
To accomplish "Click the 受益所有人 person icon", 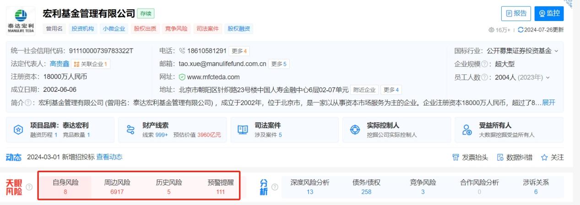I will pos(467,130).
